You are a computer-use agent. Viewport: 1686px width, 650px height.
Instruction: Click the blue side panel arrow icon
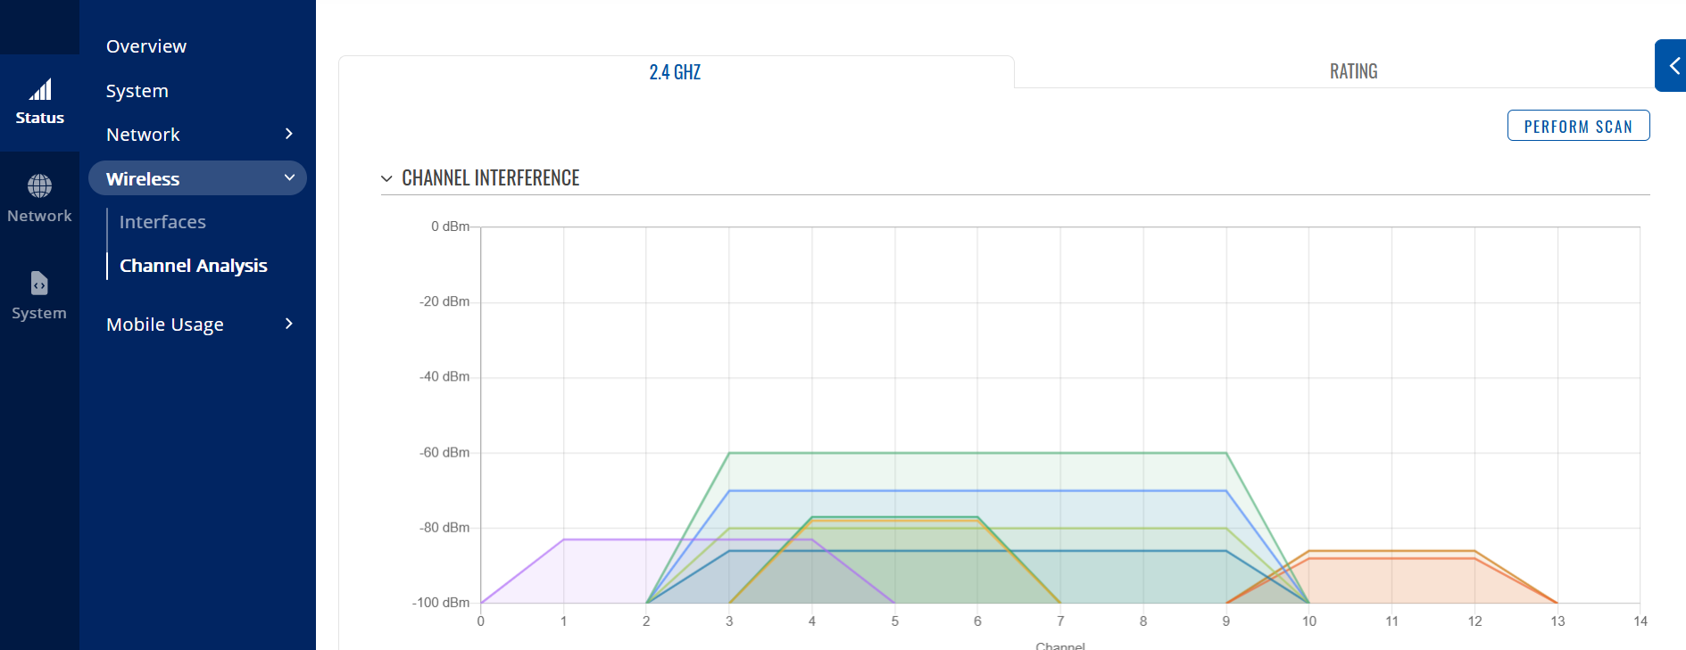1673,65
